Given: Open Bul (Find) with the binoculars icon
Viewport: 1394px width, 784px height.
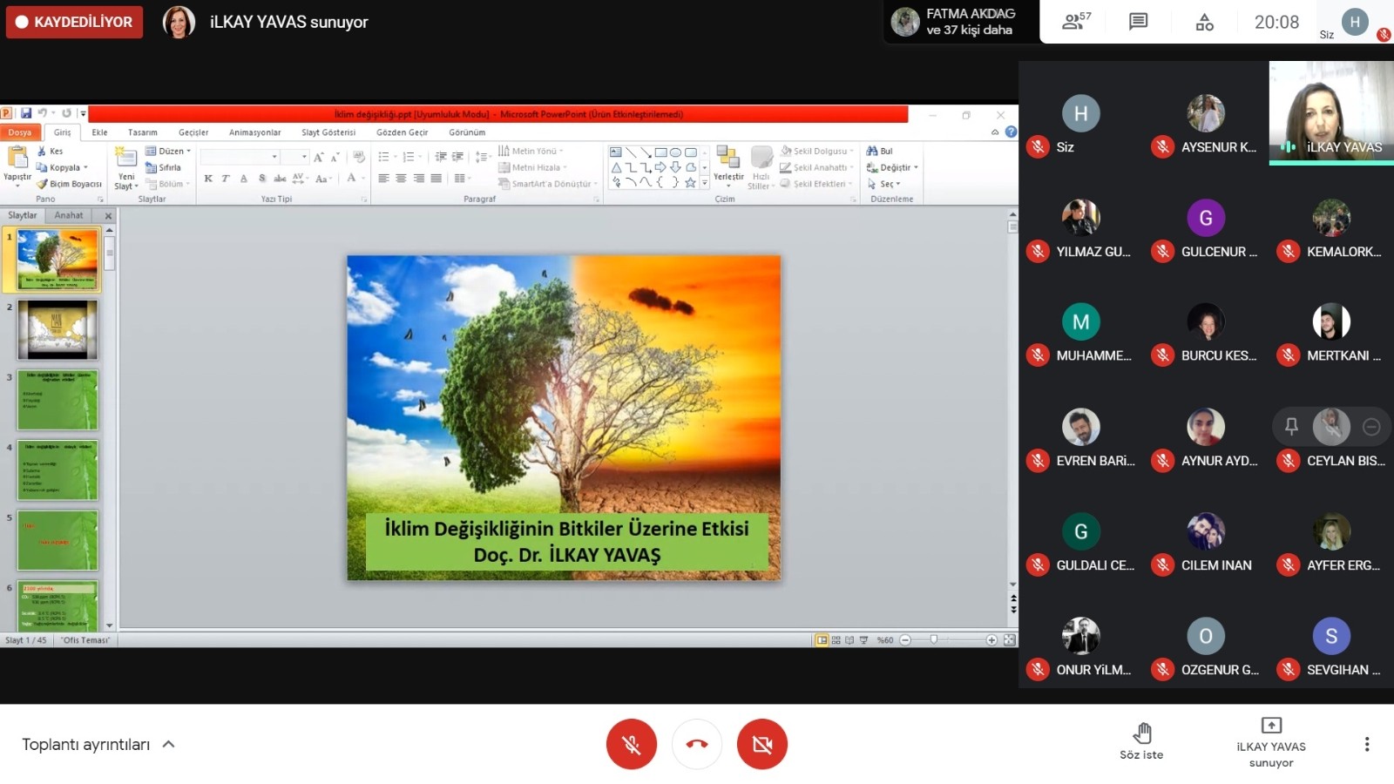Looking at the screenshot, I should coord(872,150).
